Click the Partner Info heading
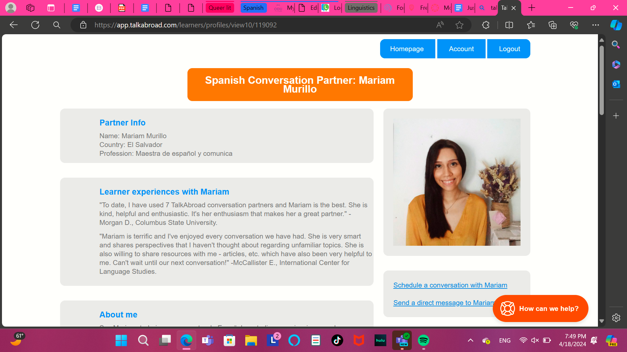The image size is (627, 352). point(122,123)
